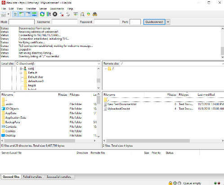The image size is (224, 185).
Task: Select the Contacts folder icon
Action: tap(3, 126)
